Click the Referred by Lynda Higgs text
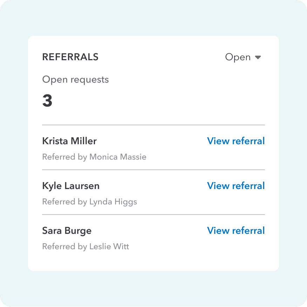307x307 pixels. tap(89, 202)
